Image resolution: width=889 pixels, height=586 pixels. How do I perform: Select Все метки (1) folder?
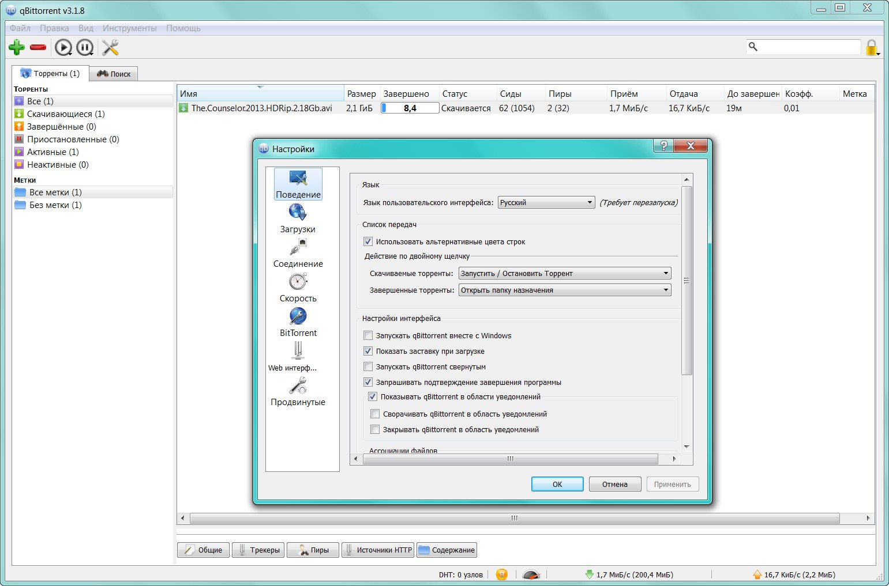[93, 192]
